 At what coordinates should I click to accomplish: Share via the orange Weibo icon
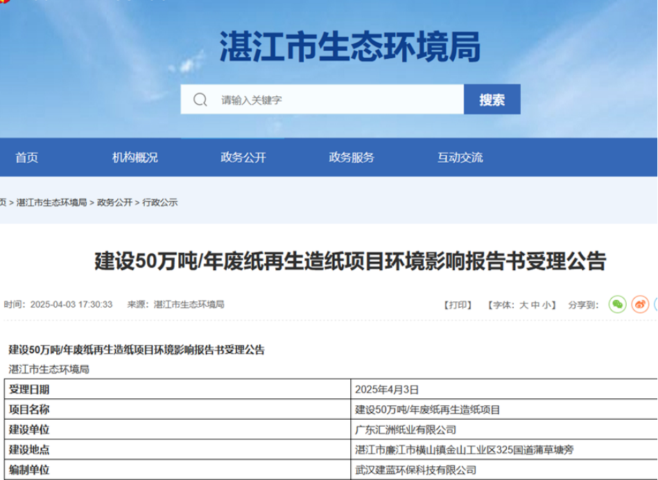tap(640, 304)
